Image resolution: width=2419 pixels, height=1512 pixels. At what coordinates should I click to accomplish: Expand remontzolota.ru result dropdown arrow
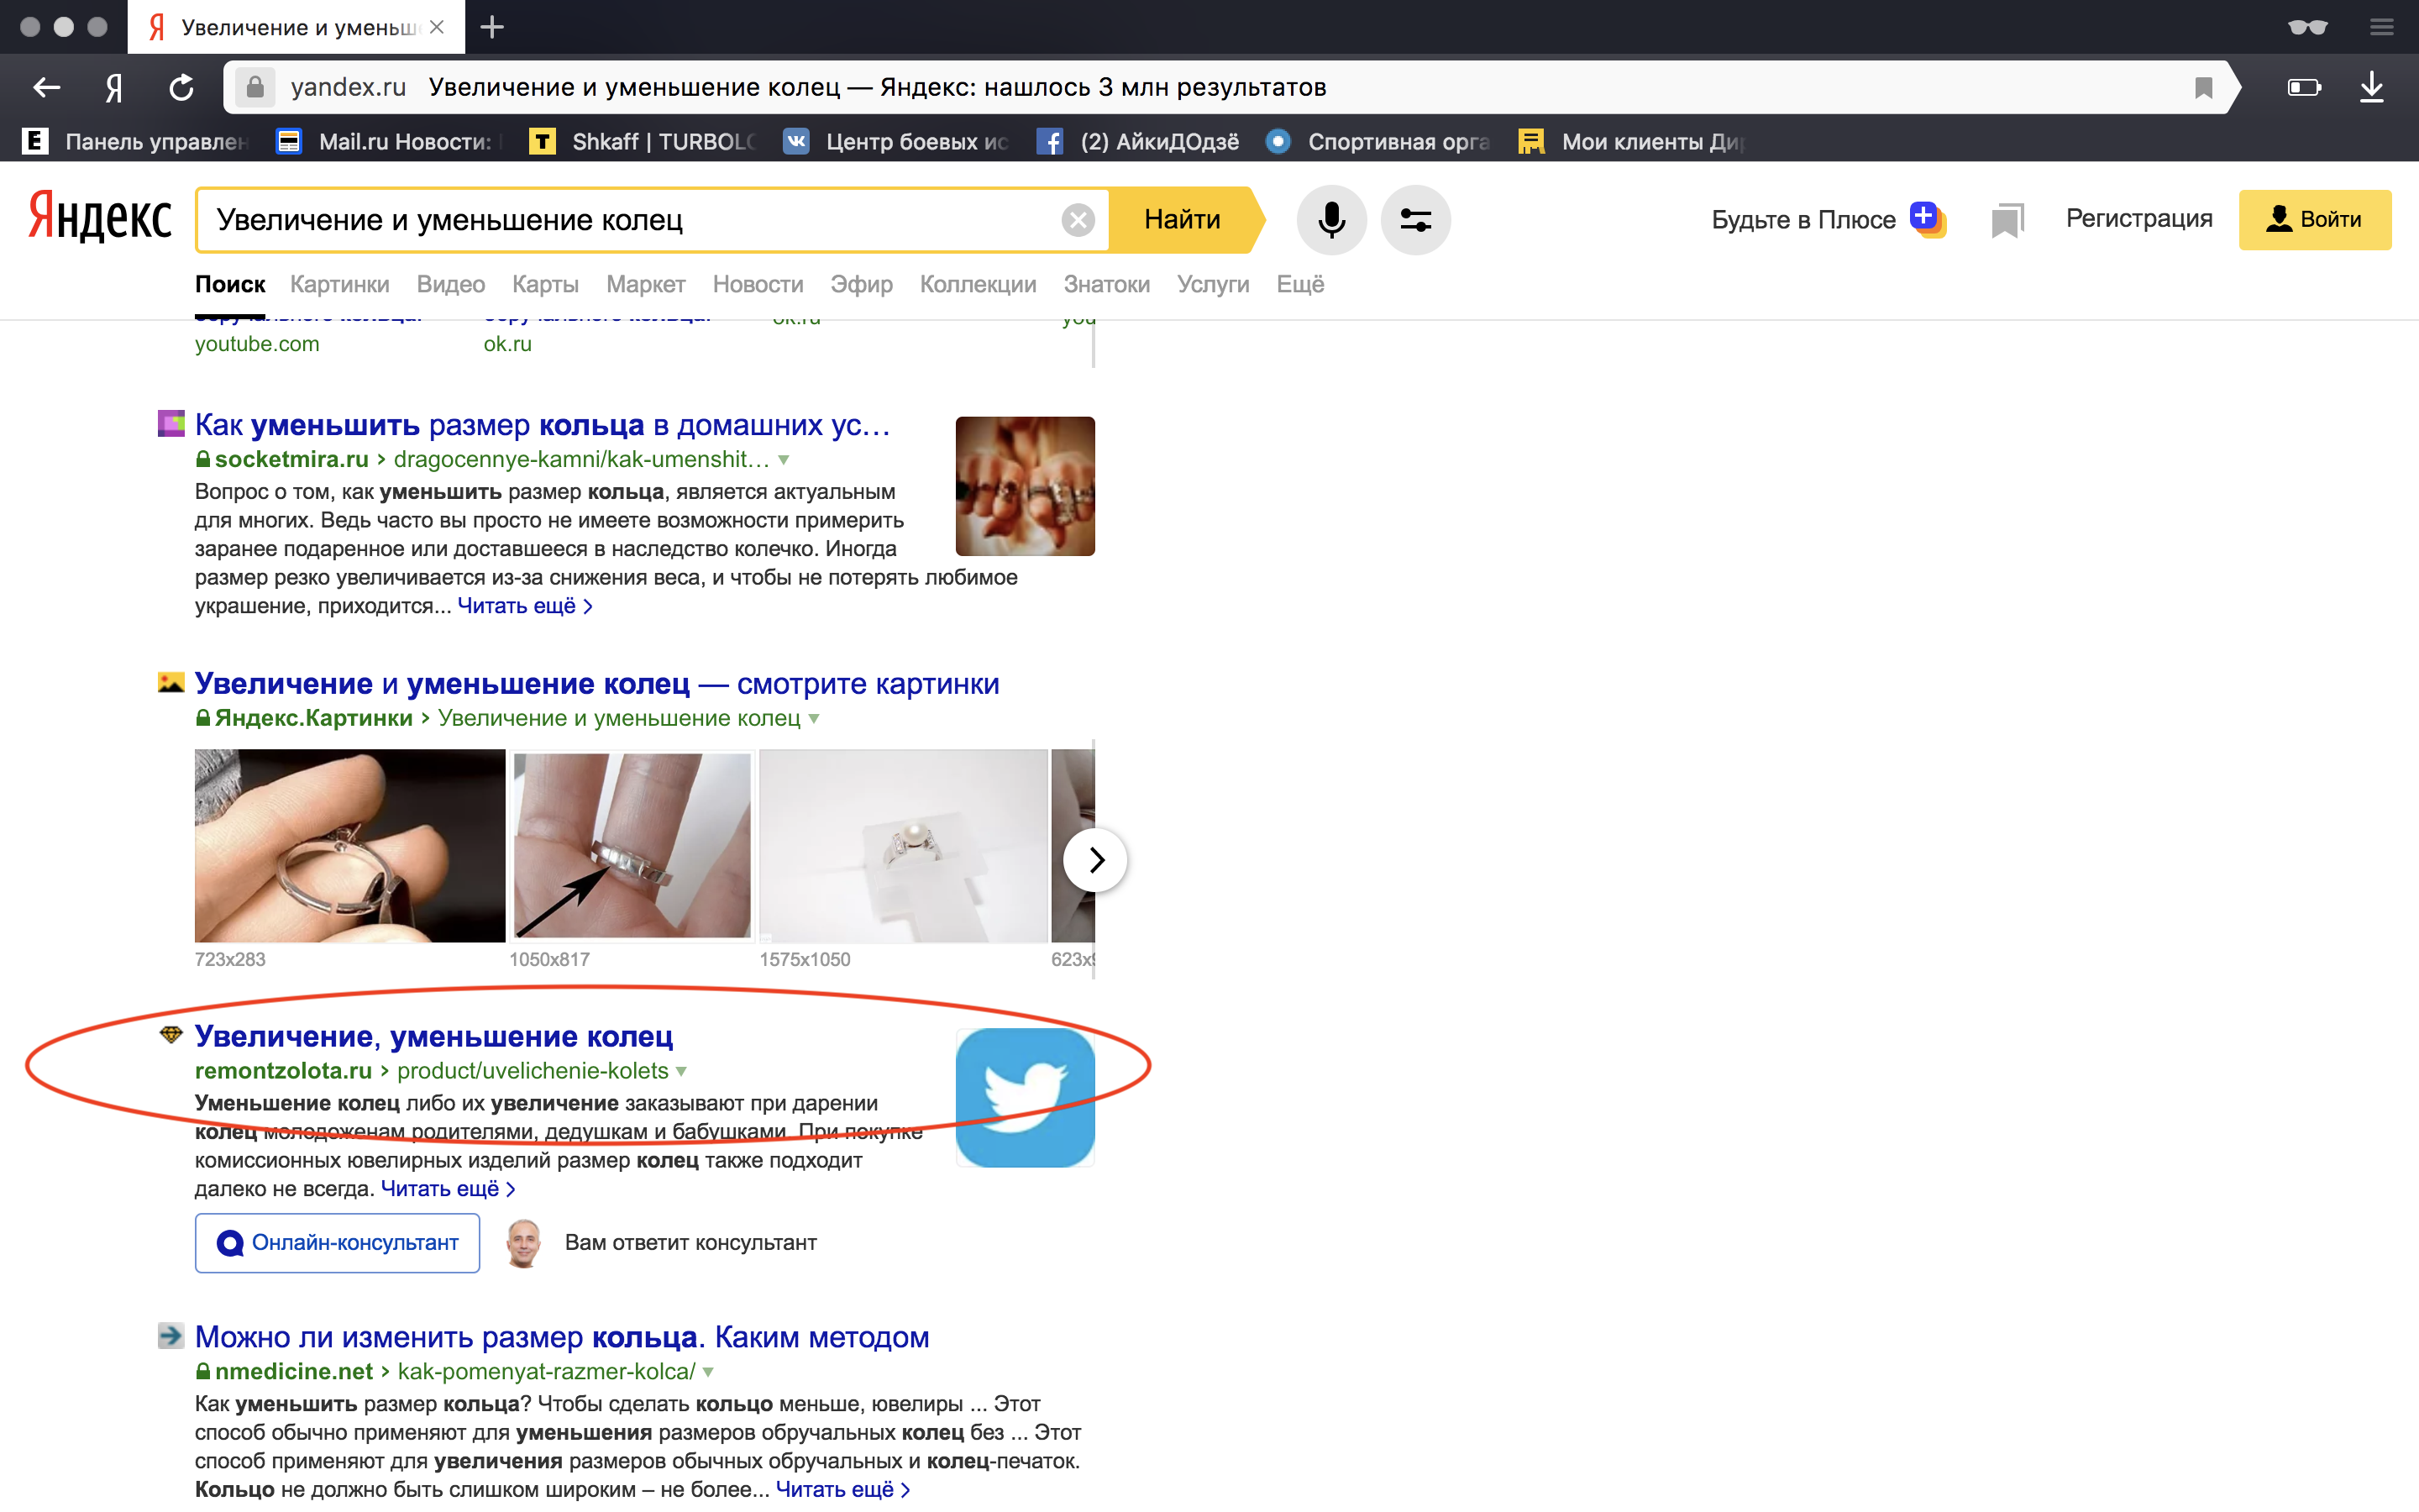coord(682,1072)
